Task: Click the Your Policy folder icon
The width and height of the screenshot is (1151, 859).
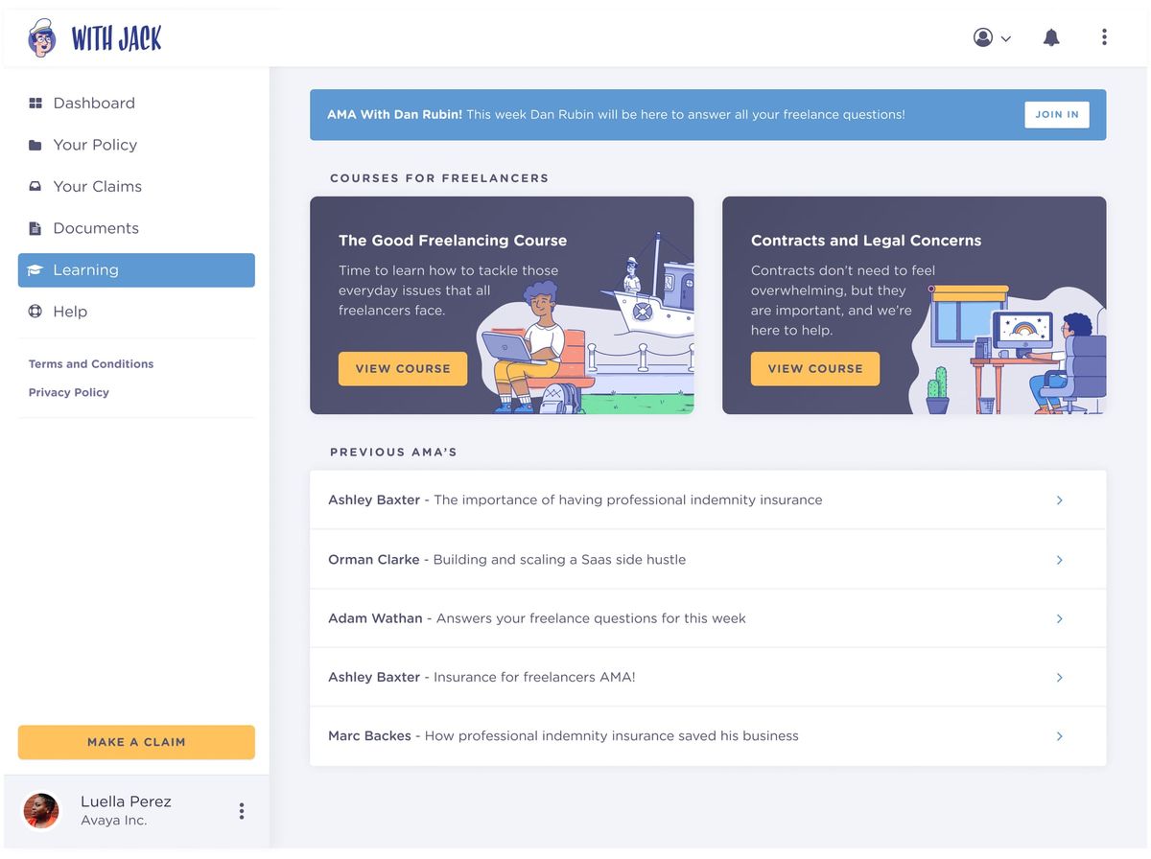Action: (35, 145)
